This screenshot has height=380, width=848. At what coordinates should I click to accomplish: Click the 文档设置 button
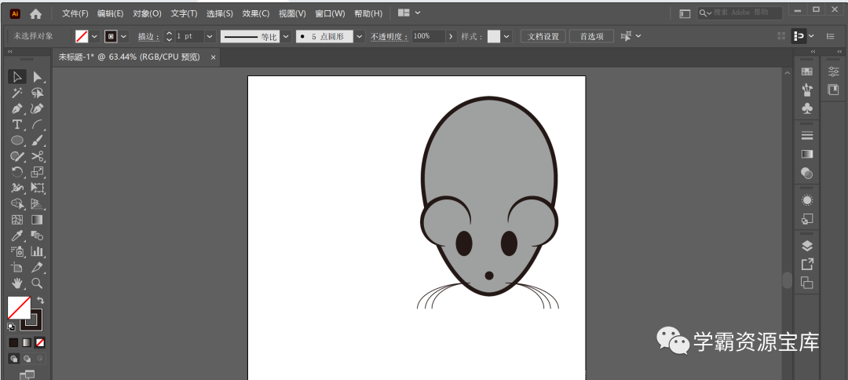pos(543,36)
